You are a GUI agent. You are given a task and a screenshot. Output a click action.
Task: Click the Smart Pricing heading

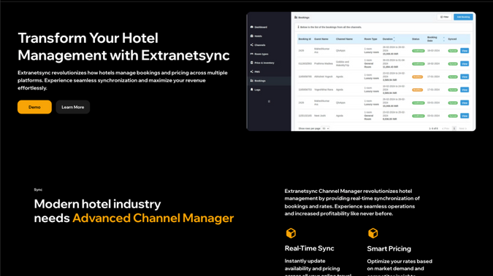389,248
